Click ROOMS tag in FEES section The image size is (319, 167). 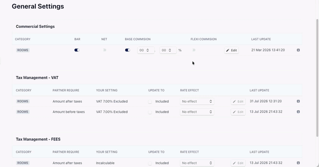pyautogui.click(x=23, y=163)
